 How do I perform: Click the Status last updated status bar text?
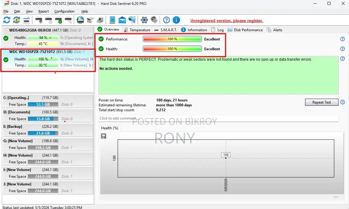(42, 207)
